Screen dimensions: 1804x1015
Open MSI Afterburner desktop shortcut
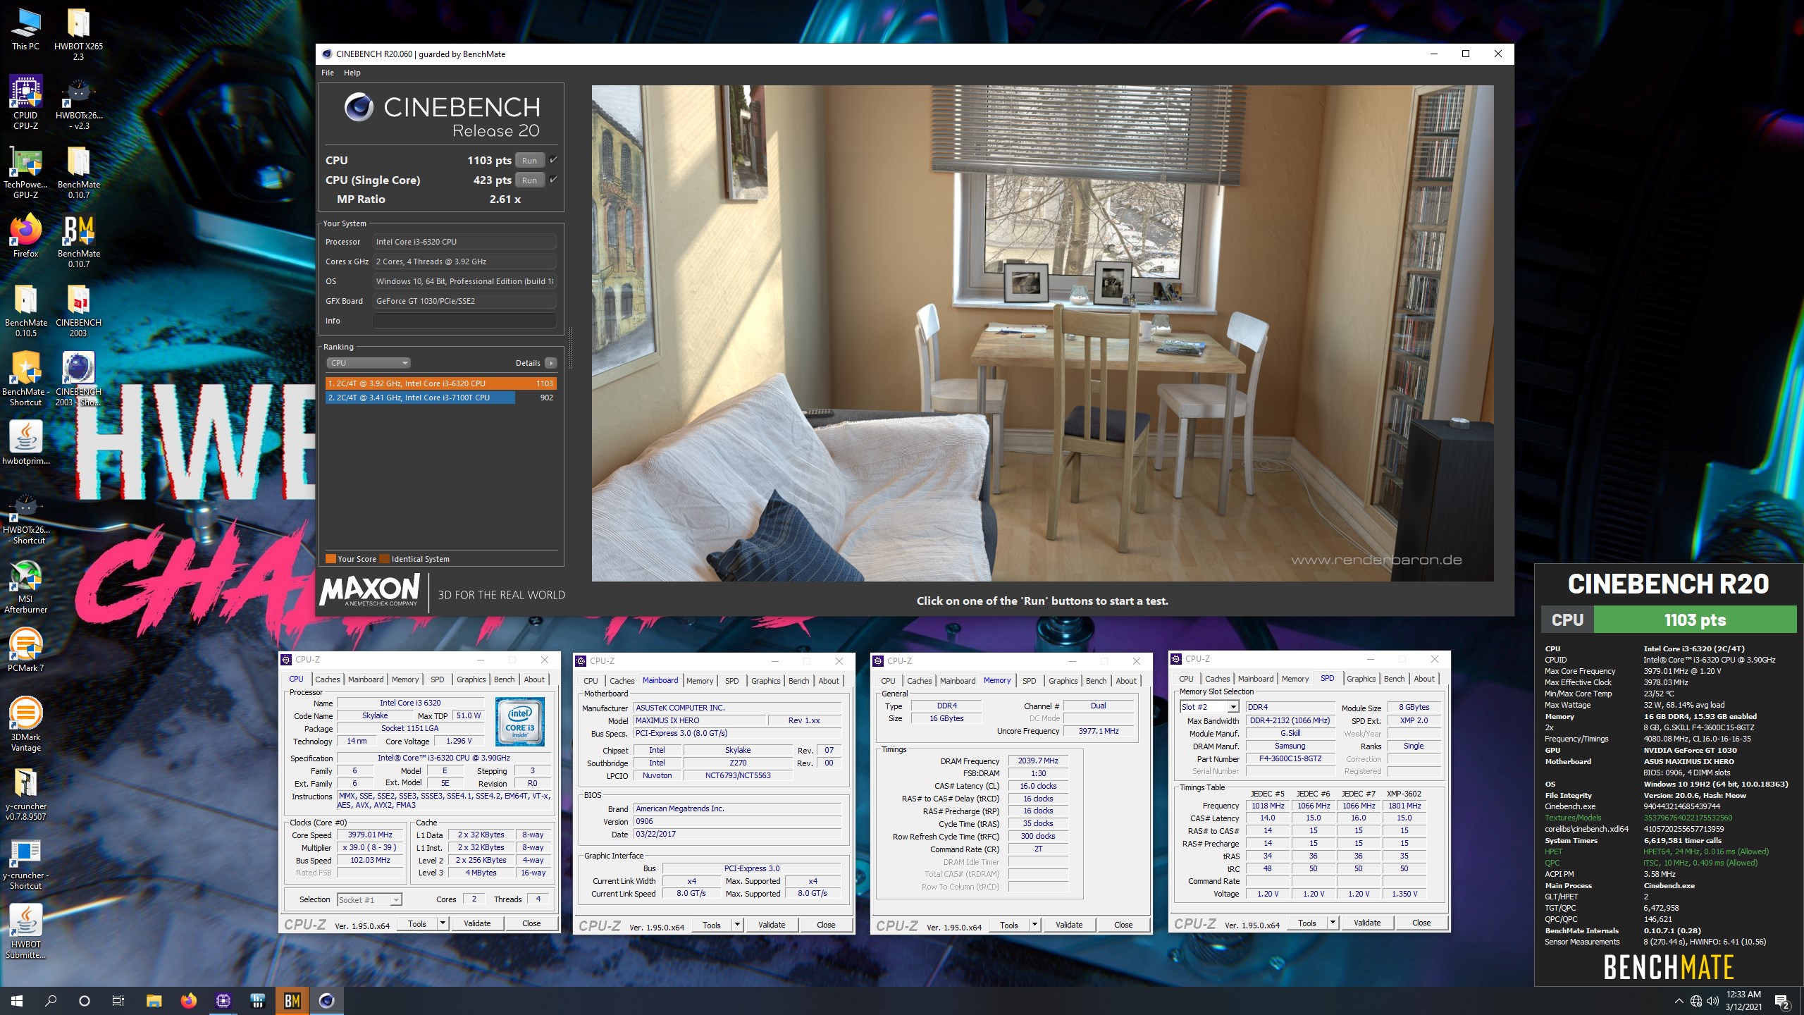coord(25,586)
